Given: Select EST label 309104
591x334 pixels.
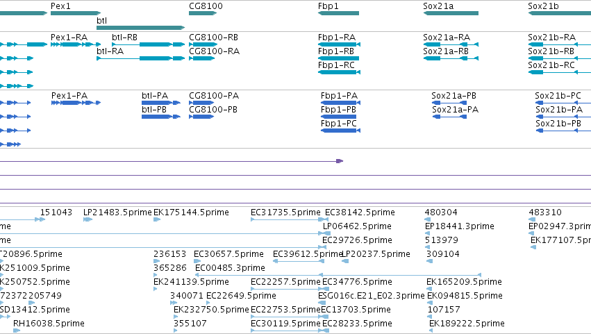Looking at the screenshot, I should pos(442,254).
